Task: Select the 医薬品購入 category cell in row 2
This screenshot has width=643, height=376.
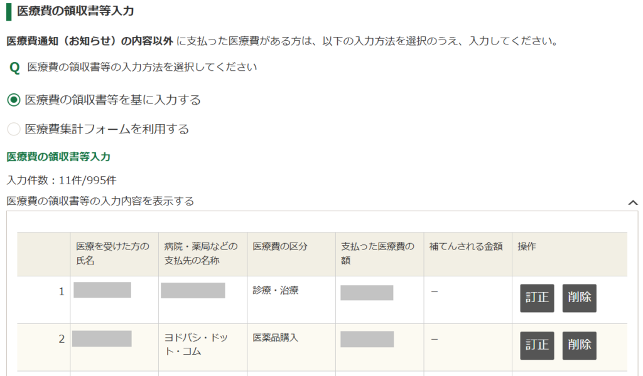Action: point(276,338)
